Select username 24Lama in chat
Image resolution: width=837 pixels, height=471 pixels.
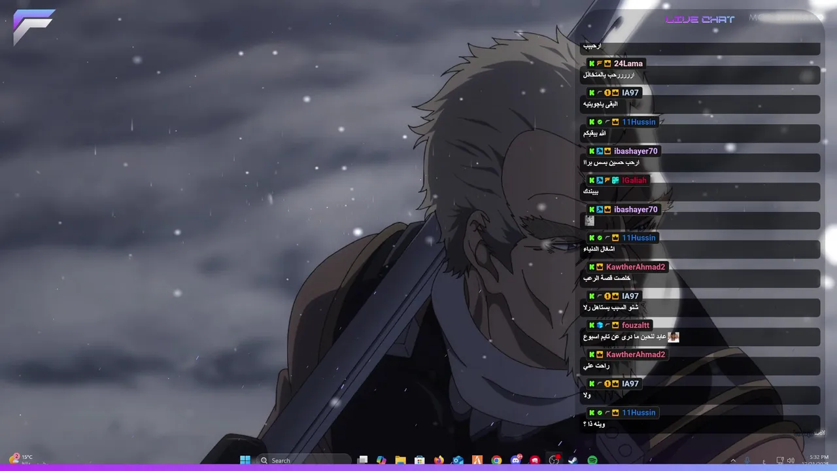(x=628, y=63)
